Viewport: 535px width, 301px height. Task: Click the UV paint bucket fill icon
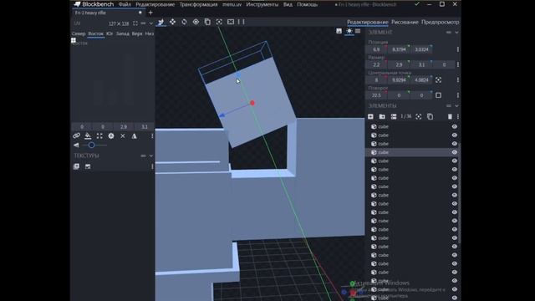tap(88, 135)
